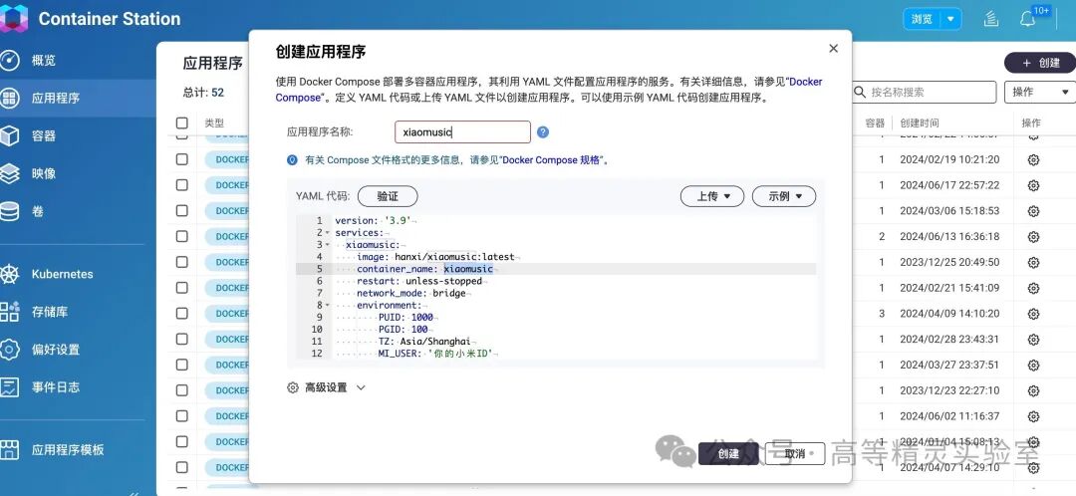Screen dimensions: 1076x496
Task: Open gear actions for 2023/12/23 22:27:10 row
Action: click(1033, 391)
